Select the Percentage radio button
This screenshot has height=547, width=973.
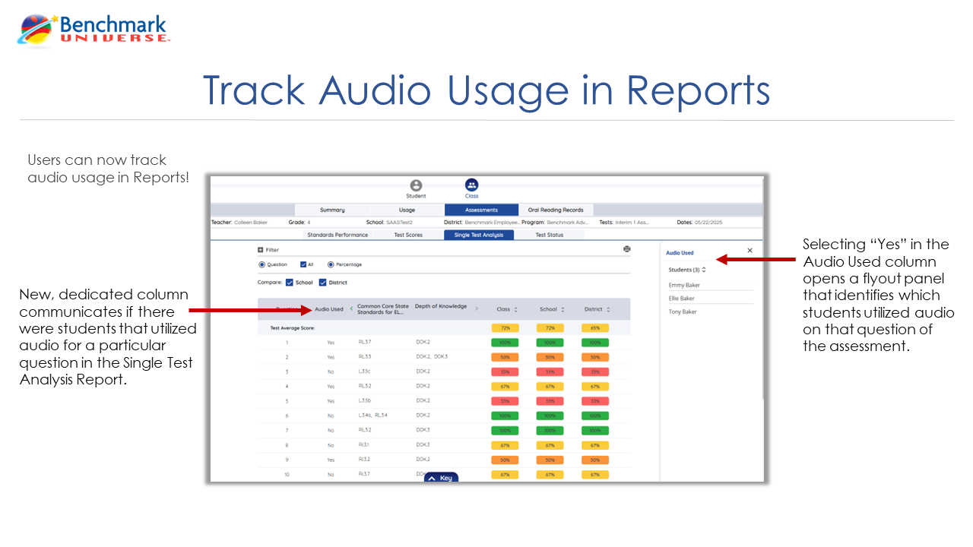331,265
